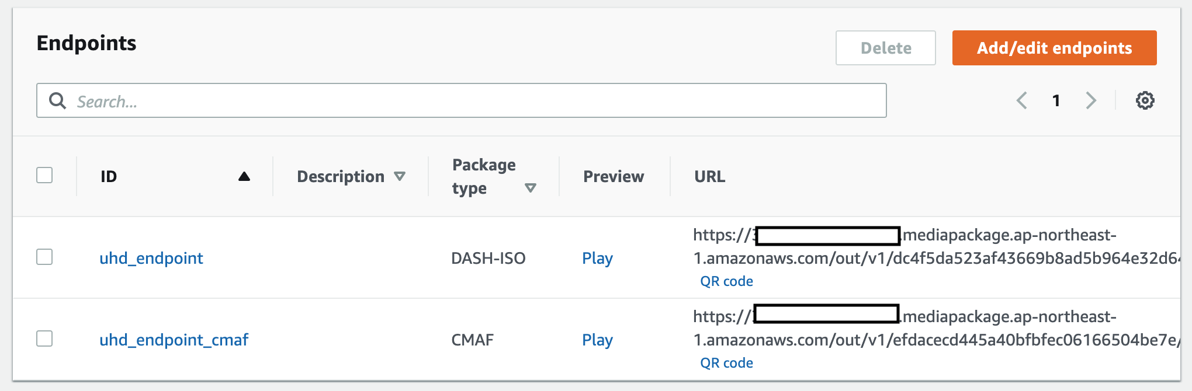Image resolution: width=1192 pixels, height=391 pixels.
Task: Go to next page chevron
Action: 1091,100
